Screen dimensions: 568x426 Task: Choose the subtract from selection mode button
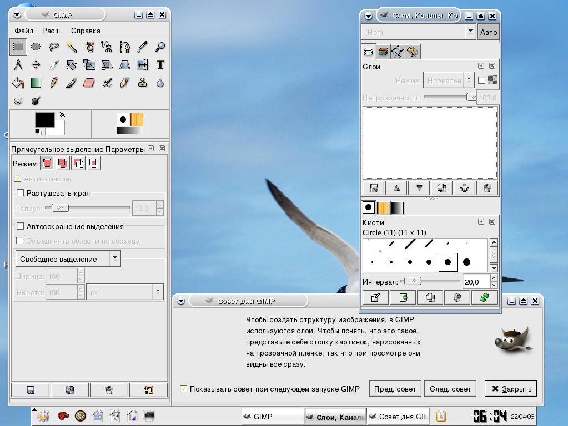tap(78, 163)
